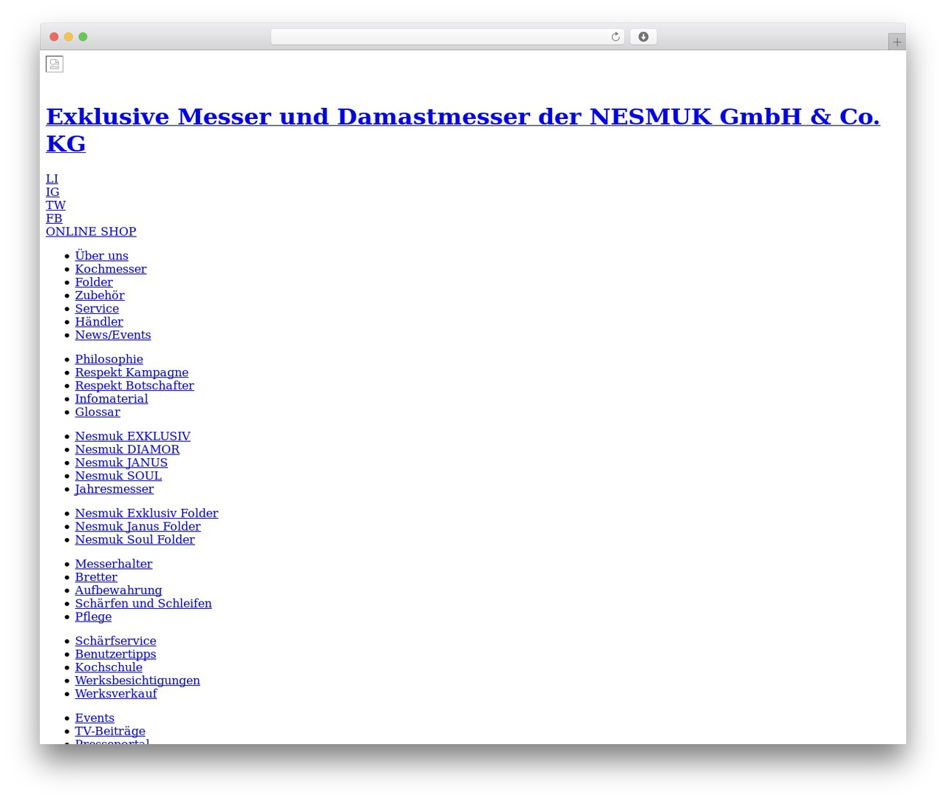Viewport: 946px width, 801px height.
Task: Open the Respekt Kampagne link
Action: tap(132, 373)
